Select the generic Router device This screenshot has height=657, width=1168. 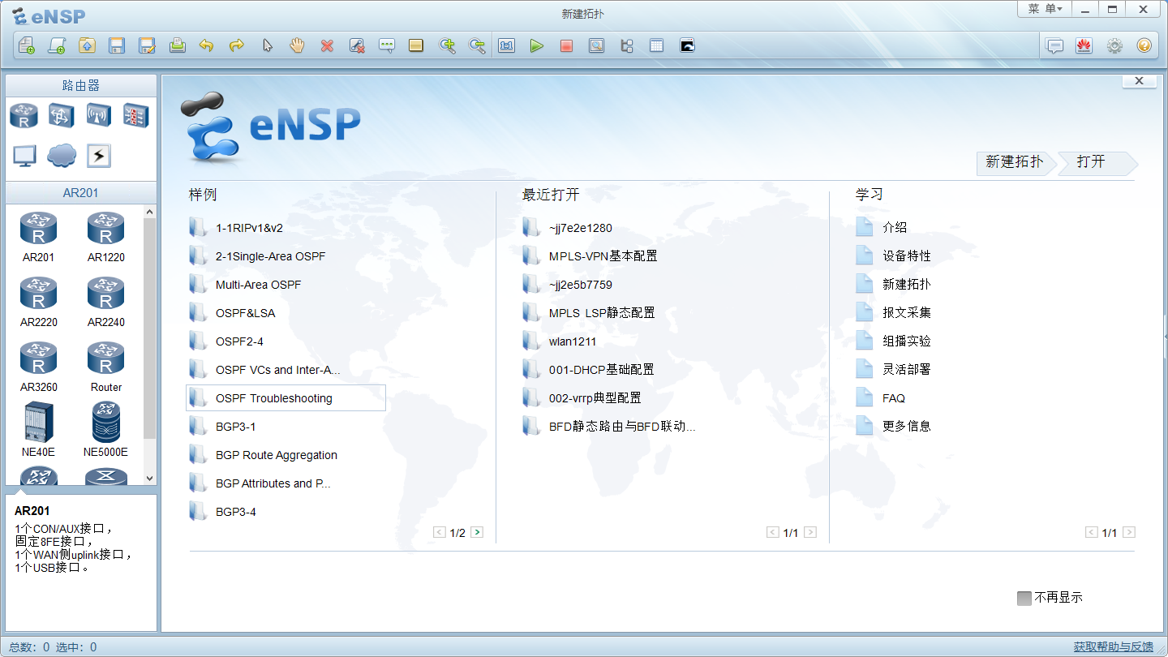(x=105, y=366)
